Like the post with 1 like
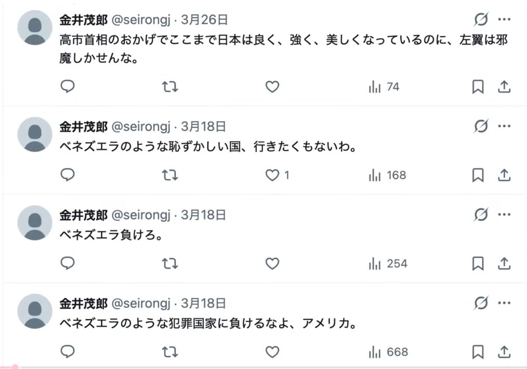This screenshot has height=369, width=527. click(x=272, y=176)
